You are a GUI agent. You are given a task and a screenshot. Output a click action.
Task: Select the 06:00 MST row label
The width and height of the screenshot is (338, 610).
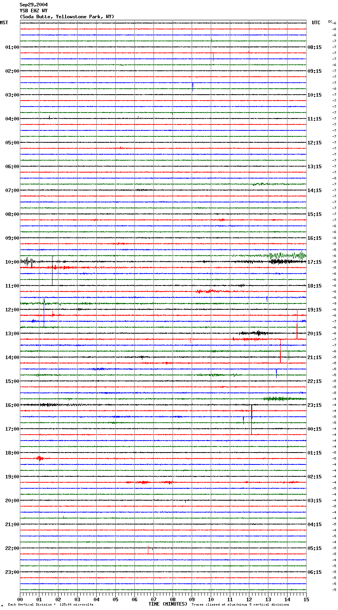tap(12, 167)
